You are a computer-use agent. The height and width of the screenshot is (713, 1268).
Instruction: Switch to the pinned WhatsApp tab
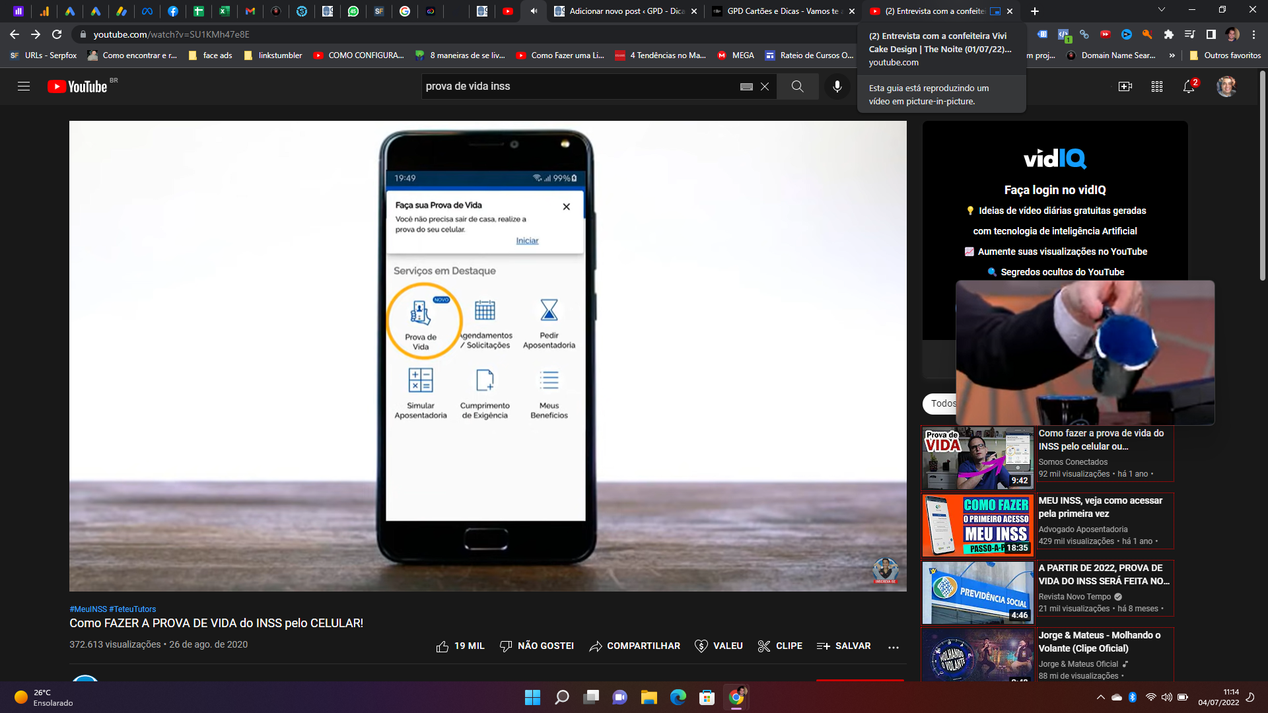(x=353, y=11)
